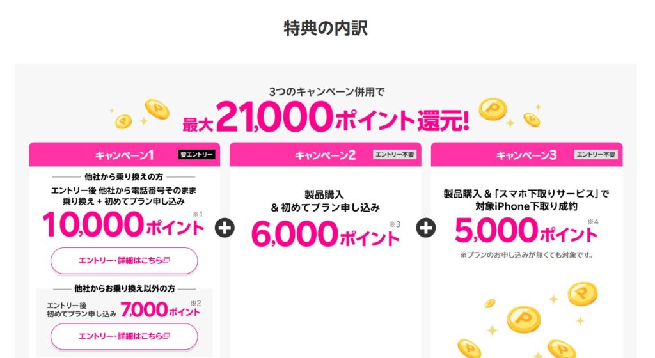Click the ※1 footnote marker by 10,000 points
Screen dimensions: 655x358
198,214
